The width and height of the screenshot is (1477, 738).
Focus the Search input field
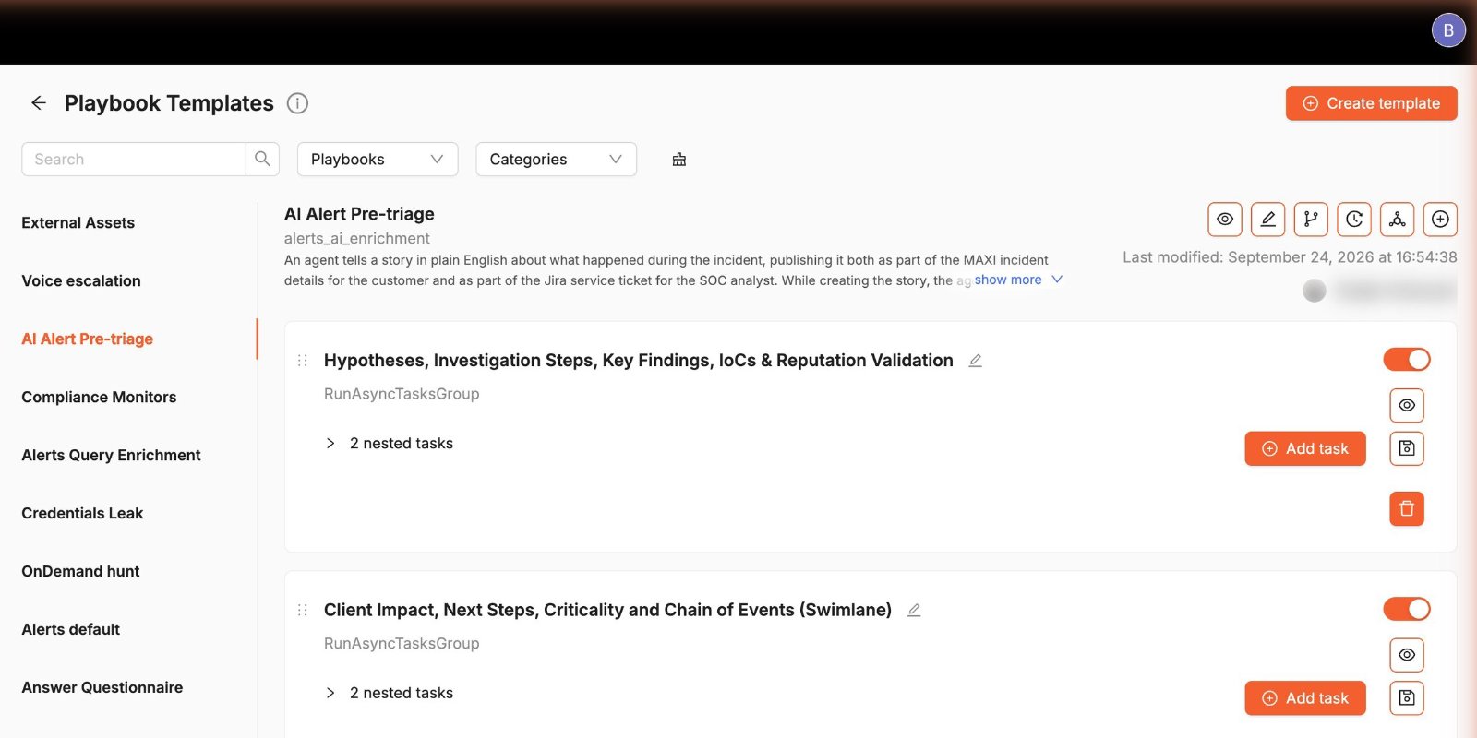pos(134,159)
